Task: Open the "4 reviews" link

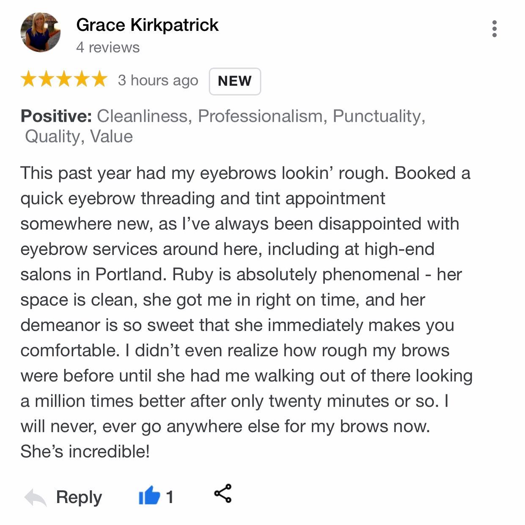Action: [x=108, y=47]
